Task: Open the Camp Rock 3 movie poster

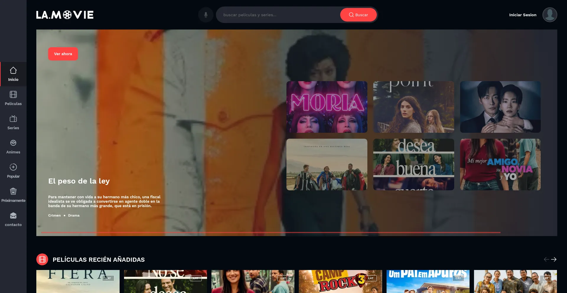Action: (340, 281)
